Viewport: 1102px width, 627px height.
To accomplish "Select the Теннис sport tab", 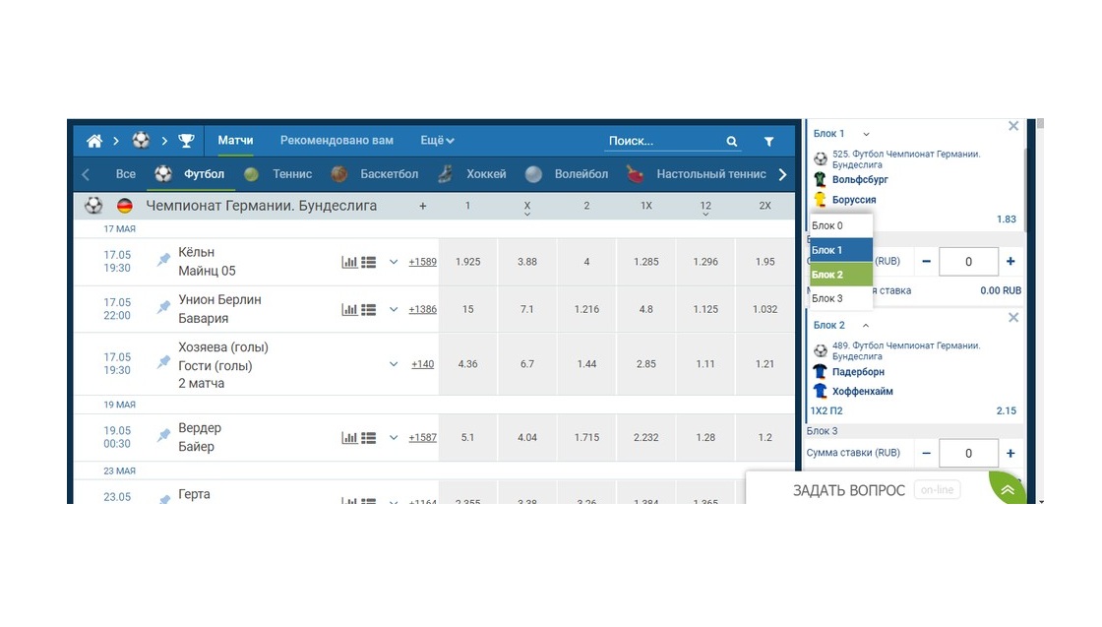I will [x=292, y=174].
